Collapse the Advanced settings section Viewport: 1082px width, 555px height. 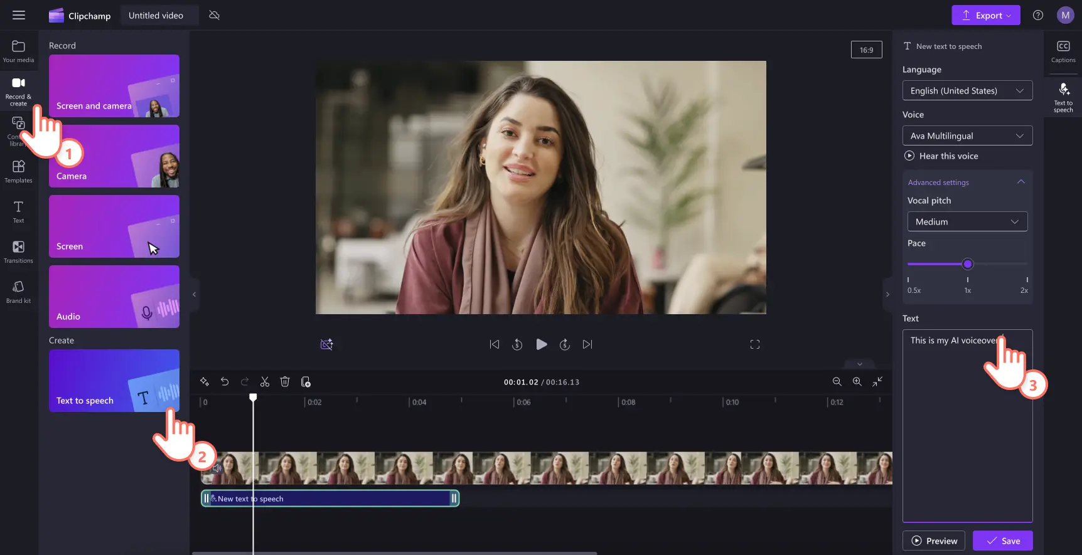pyautogui.click(x=1020, y=182)
